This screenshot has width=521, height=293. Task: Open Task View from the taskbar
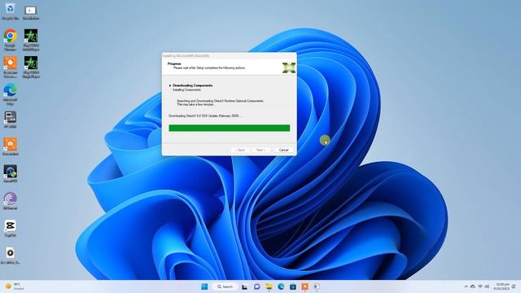[244, 286]
